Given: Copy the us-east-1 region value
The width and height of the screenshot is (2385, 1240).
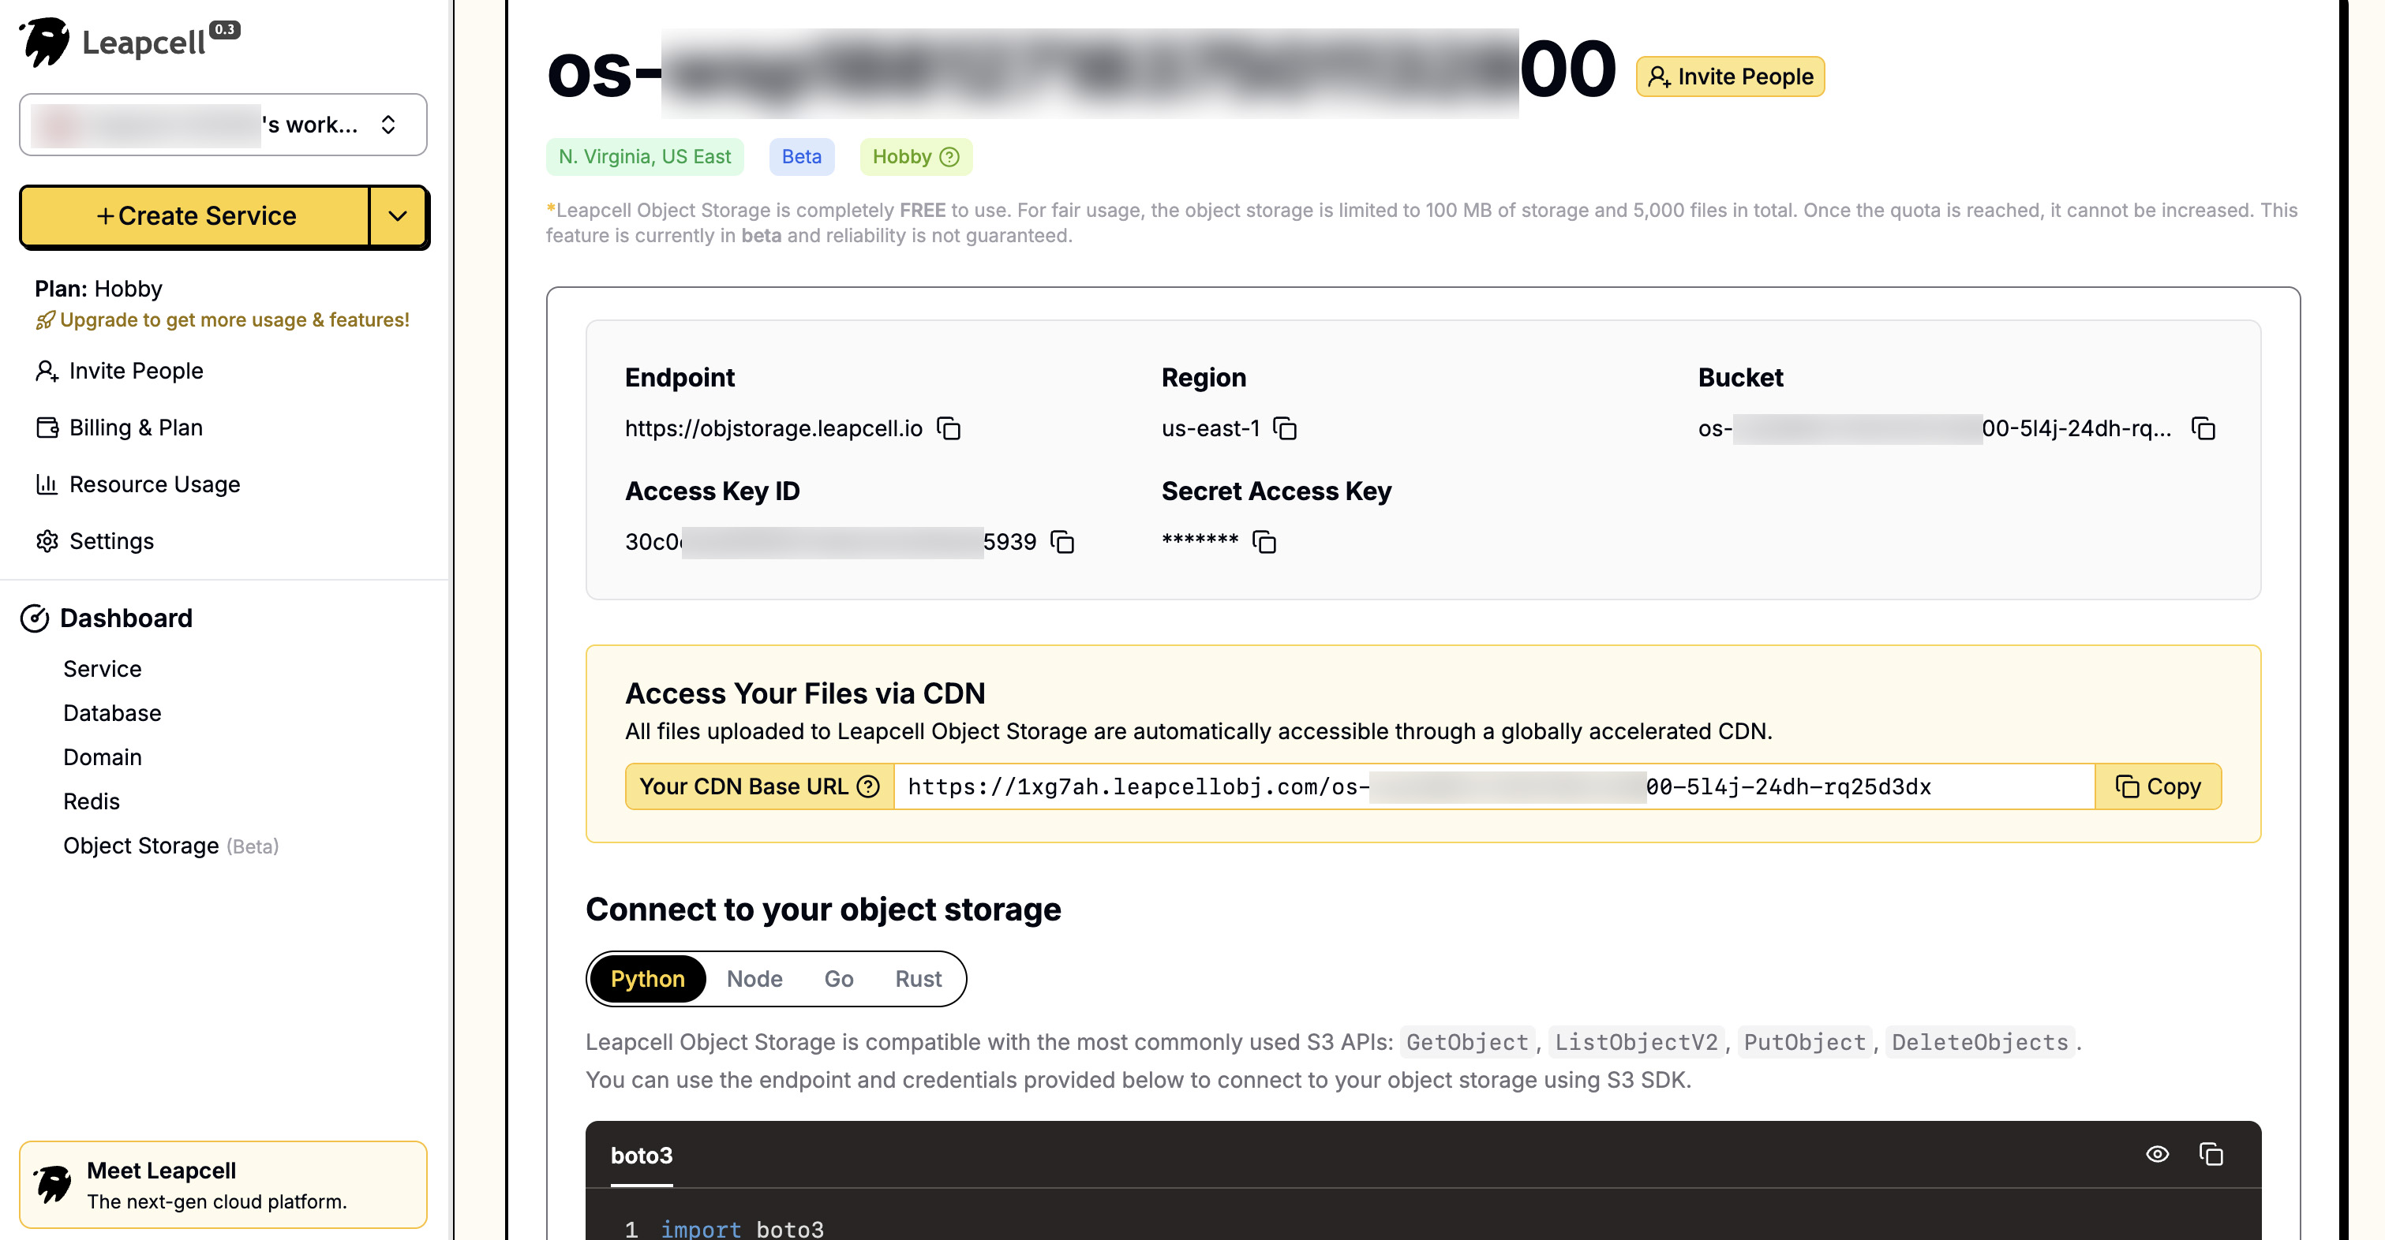Looking at the screenshot, I should 1285,428.
